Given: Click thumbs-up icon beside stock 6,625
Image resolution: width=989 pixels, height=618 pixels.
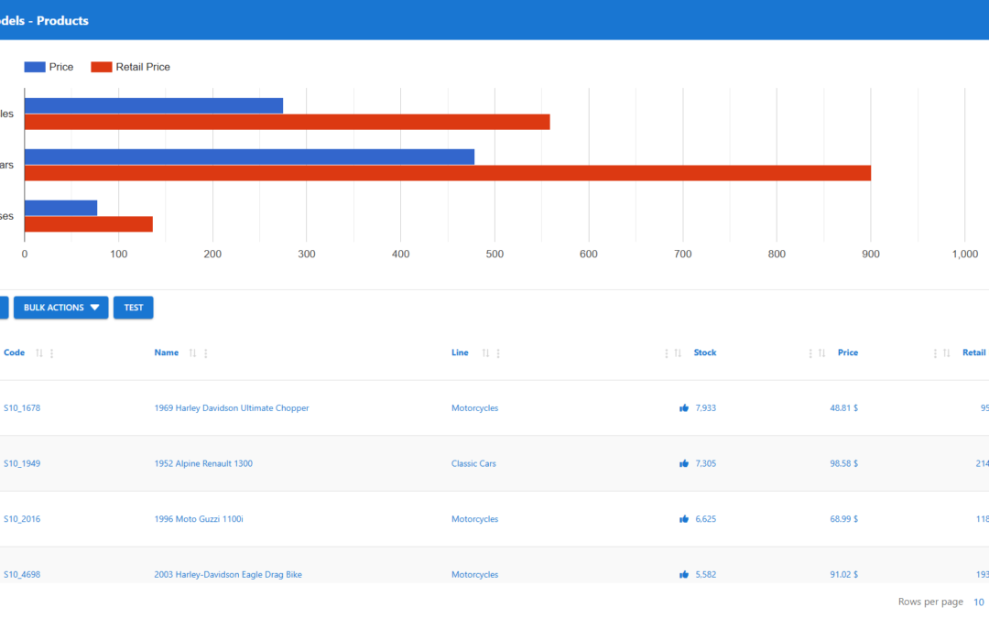Looking at the screenshot, I should click(x=684, y=519).
